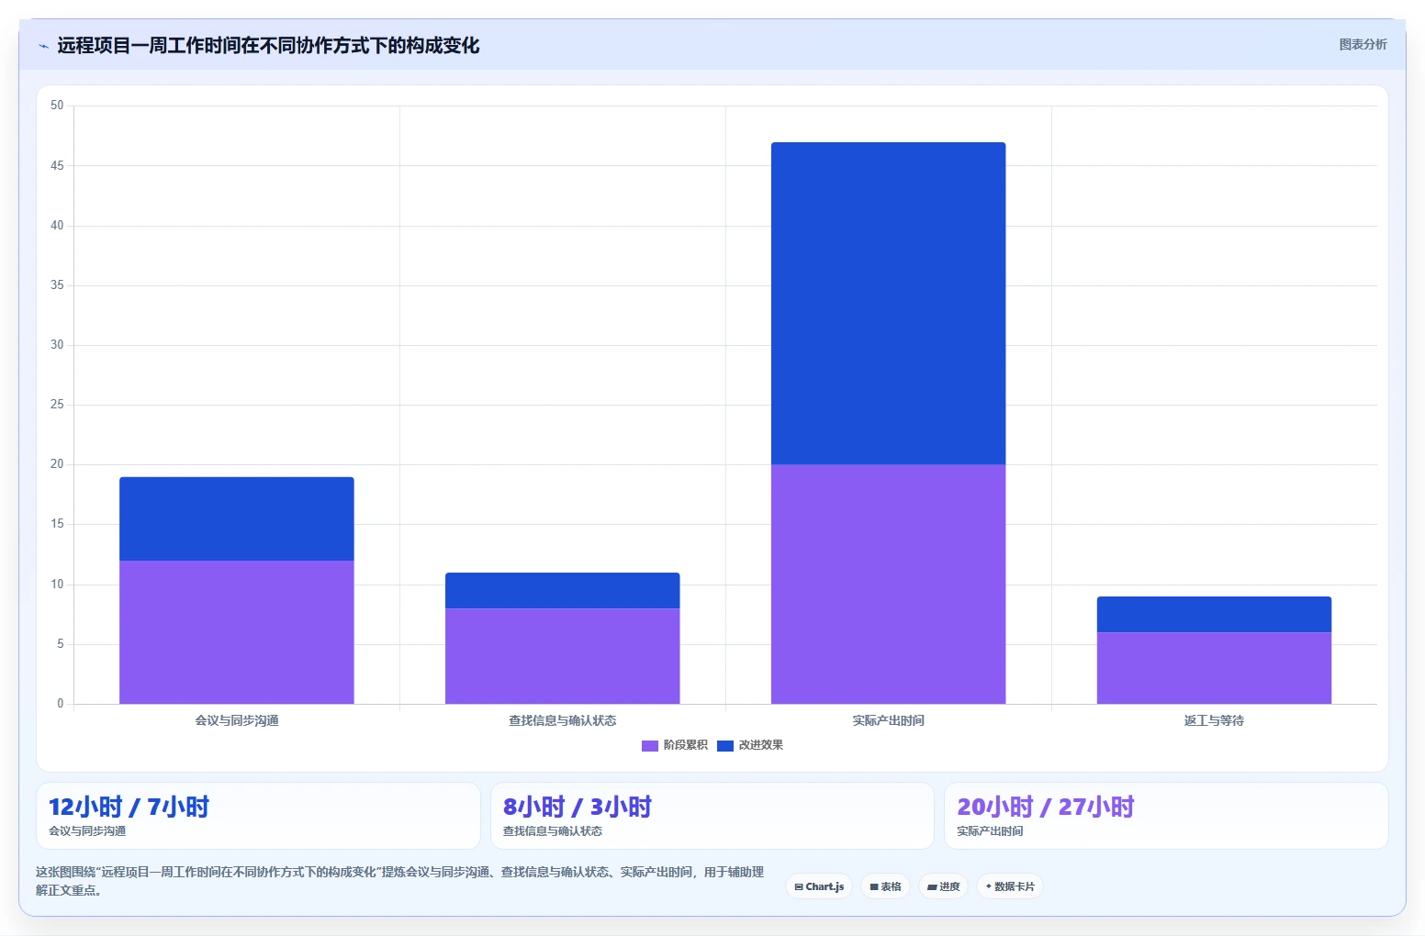1425x936 pixels.
Task: Click the purple segment of 实际产出时间 bar
Action: tap(889, 585)
